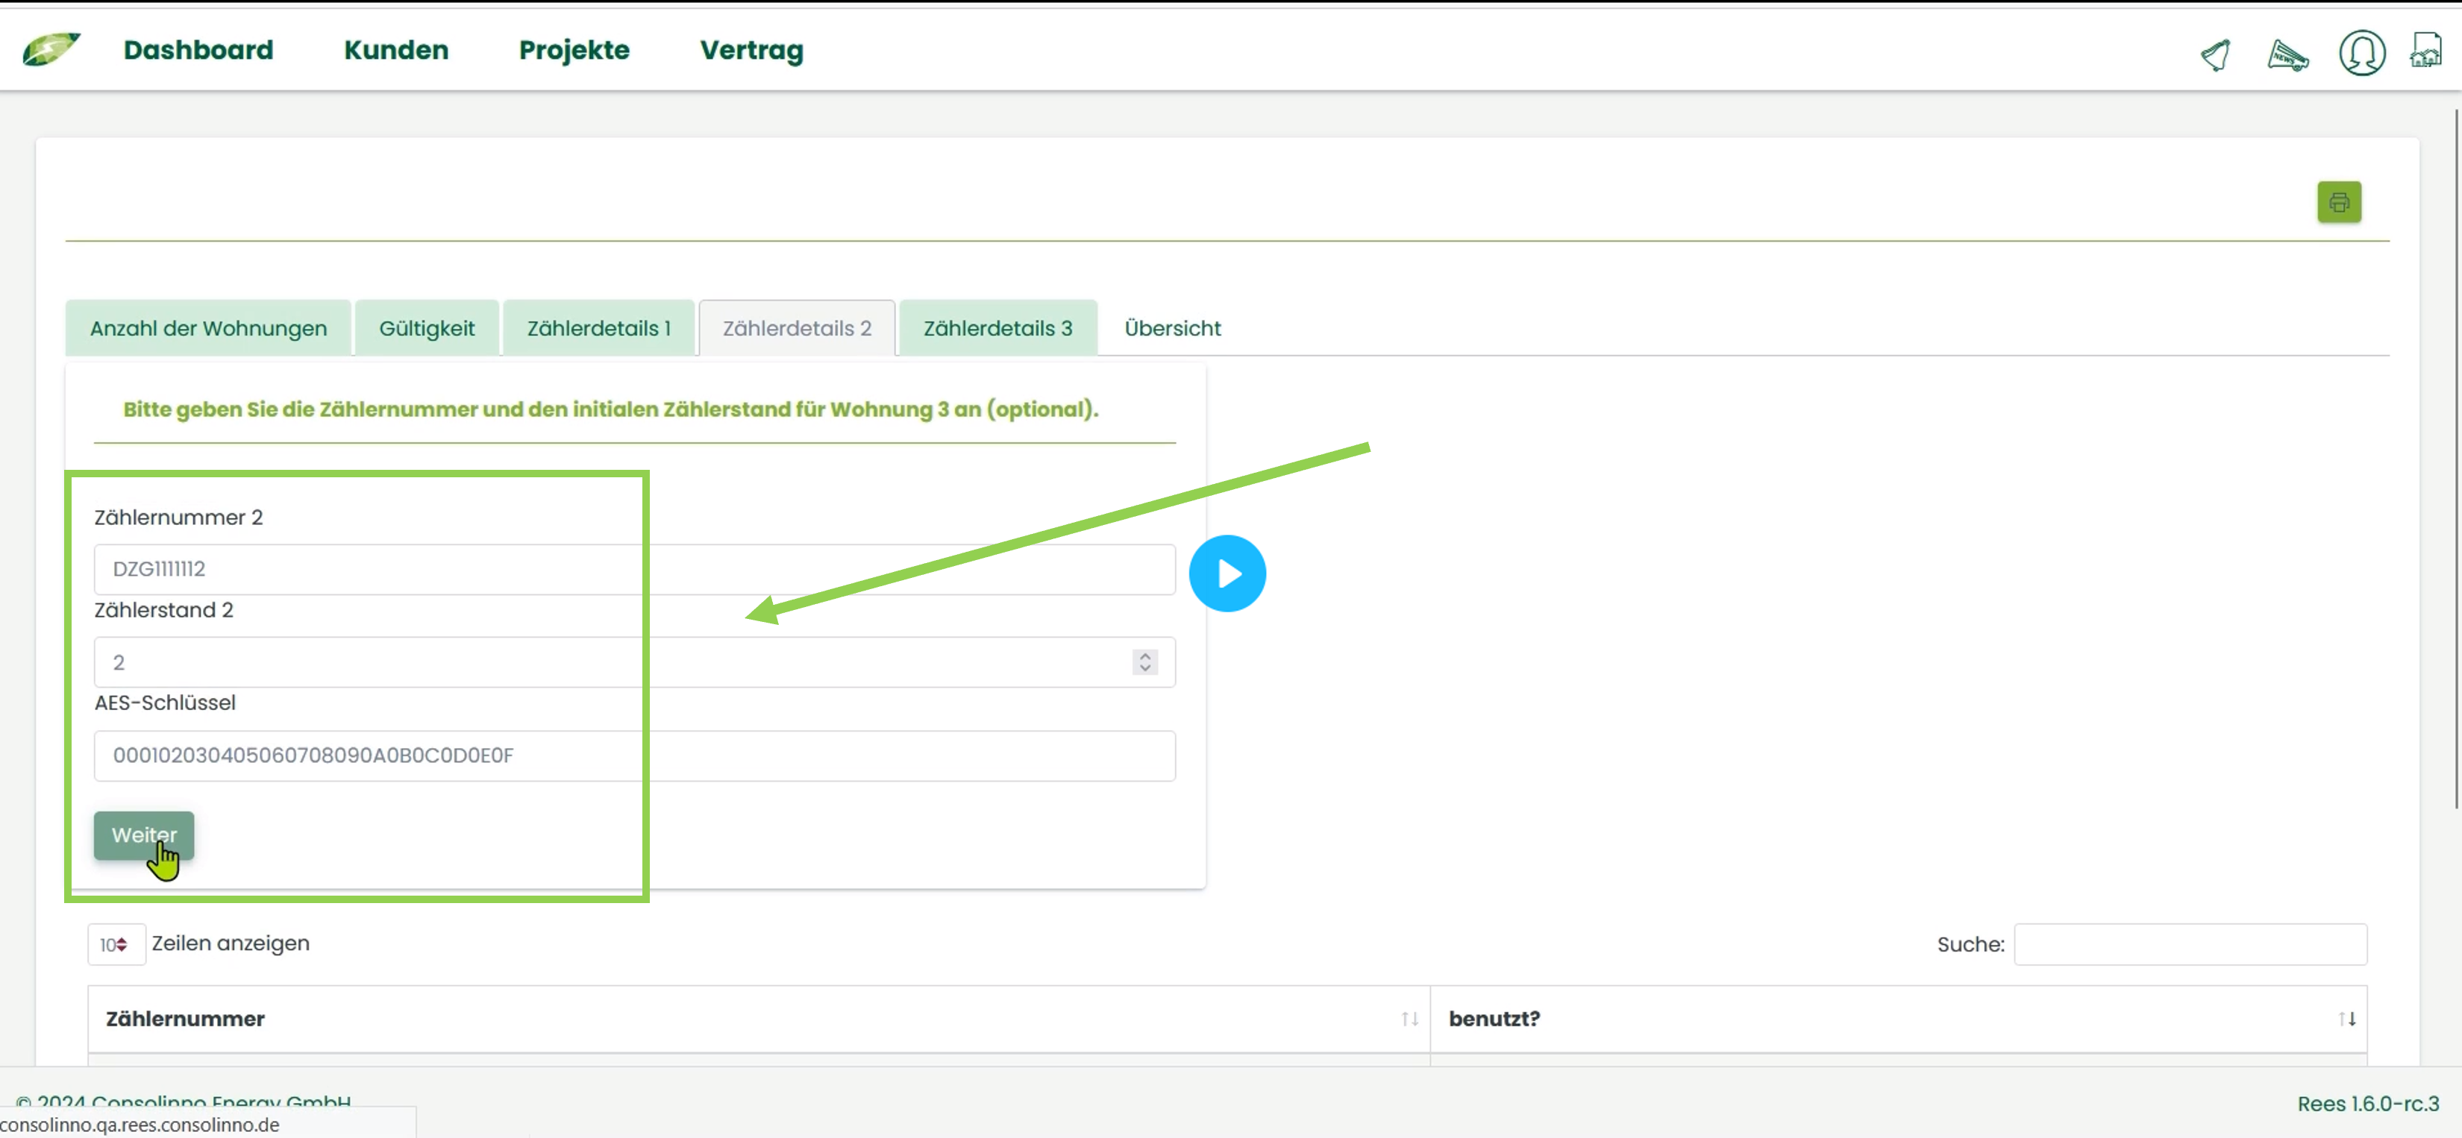Click the Weiter button
Viewport: 2462px width, 1138px height.
pos(143,834)
